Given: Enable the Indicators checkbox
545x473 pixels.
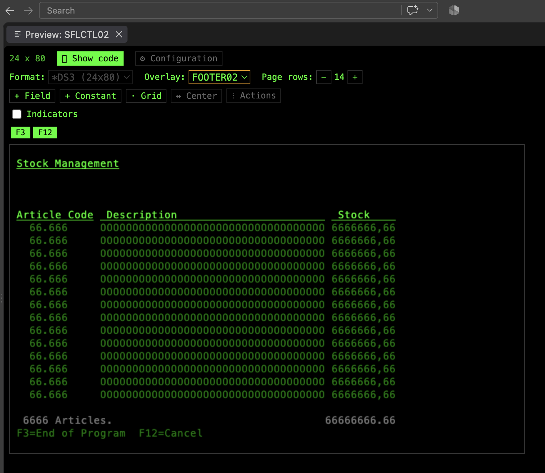Looking at the screenshot, I should [x=17, y=114].
